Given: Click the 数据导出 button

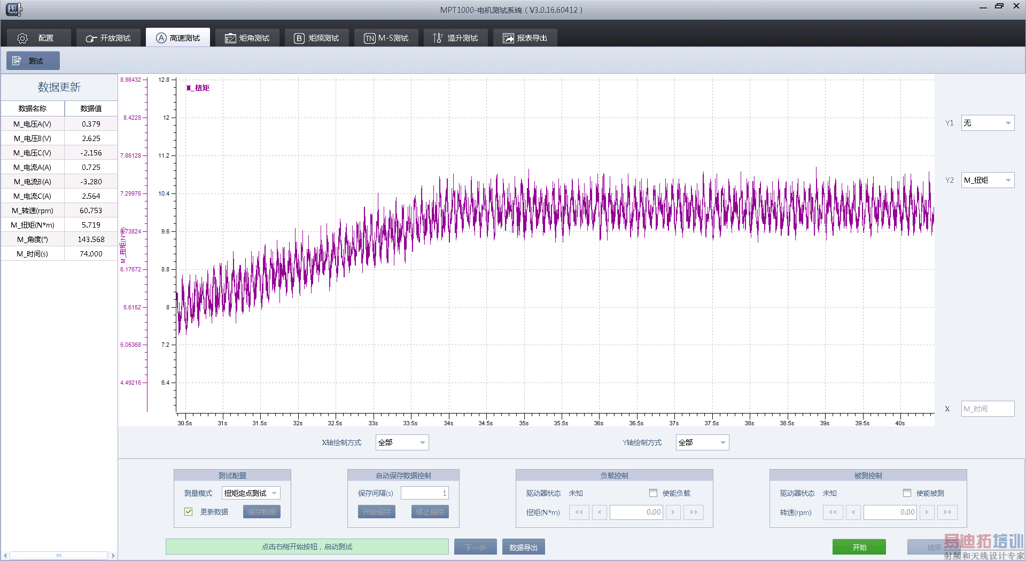Looking at the screenshot, I should click(x=523, y=548).
